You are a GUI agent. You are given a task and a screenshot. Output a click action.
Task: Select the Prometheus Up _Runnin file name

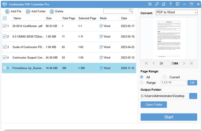[28, 68]
